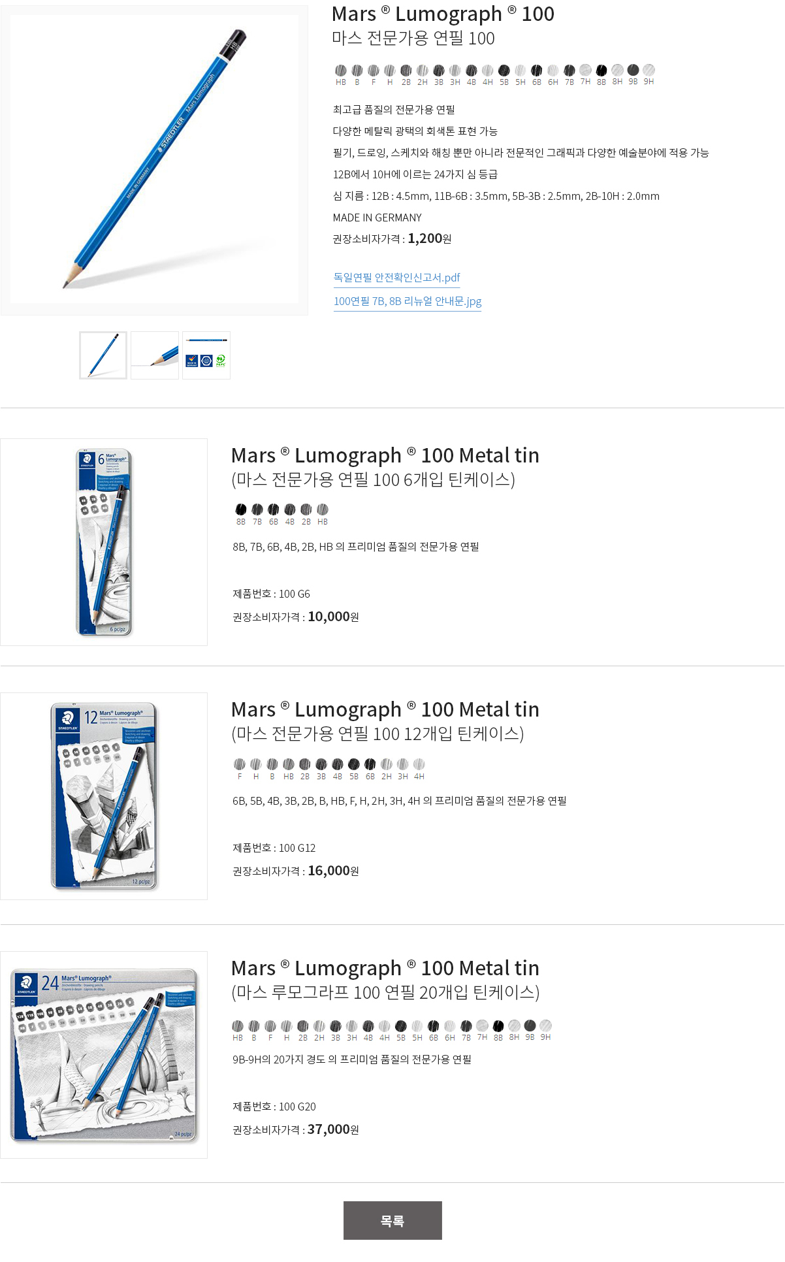The image size is (785, 1262).
Task: Open the 독일연필 안전확인신고서.pdf link
Action: (397, 278)
